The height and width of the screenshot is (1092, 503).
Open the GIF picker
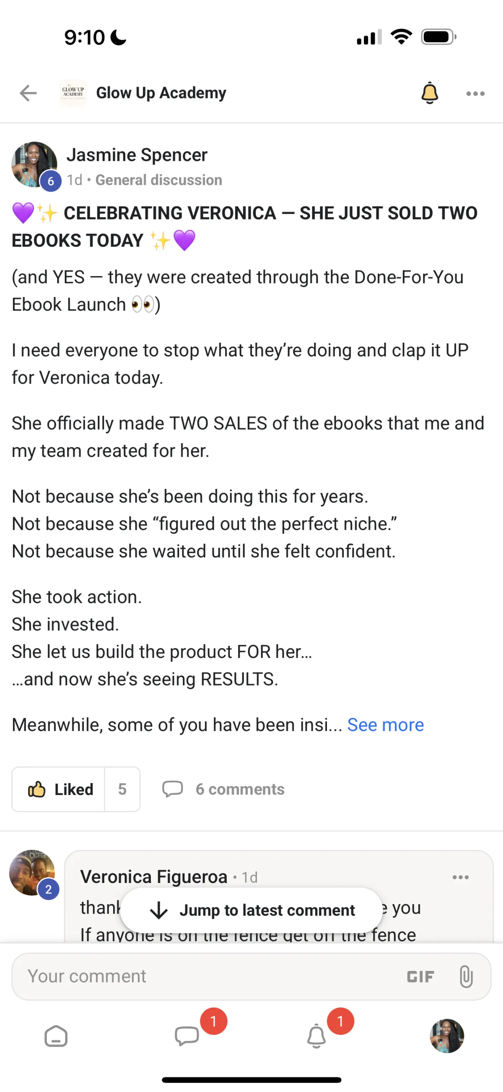[x=420, y=977]
